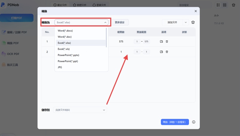The image size is (240, 136).
Task: Open the folder options icon in row 2
Action: (161, 52)
